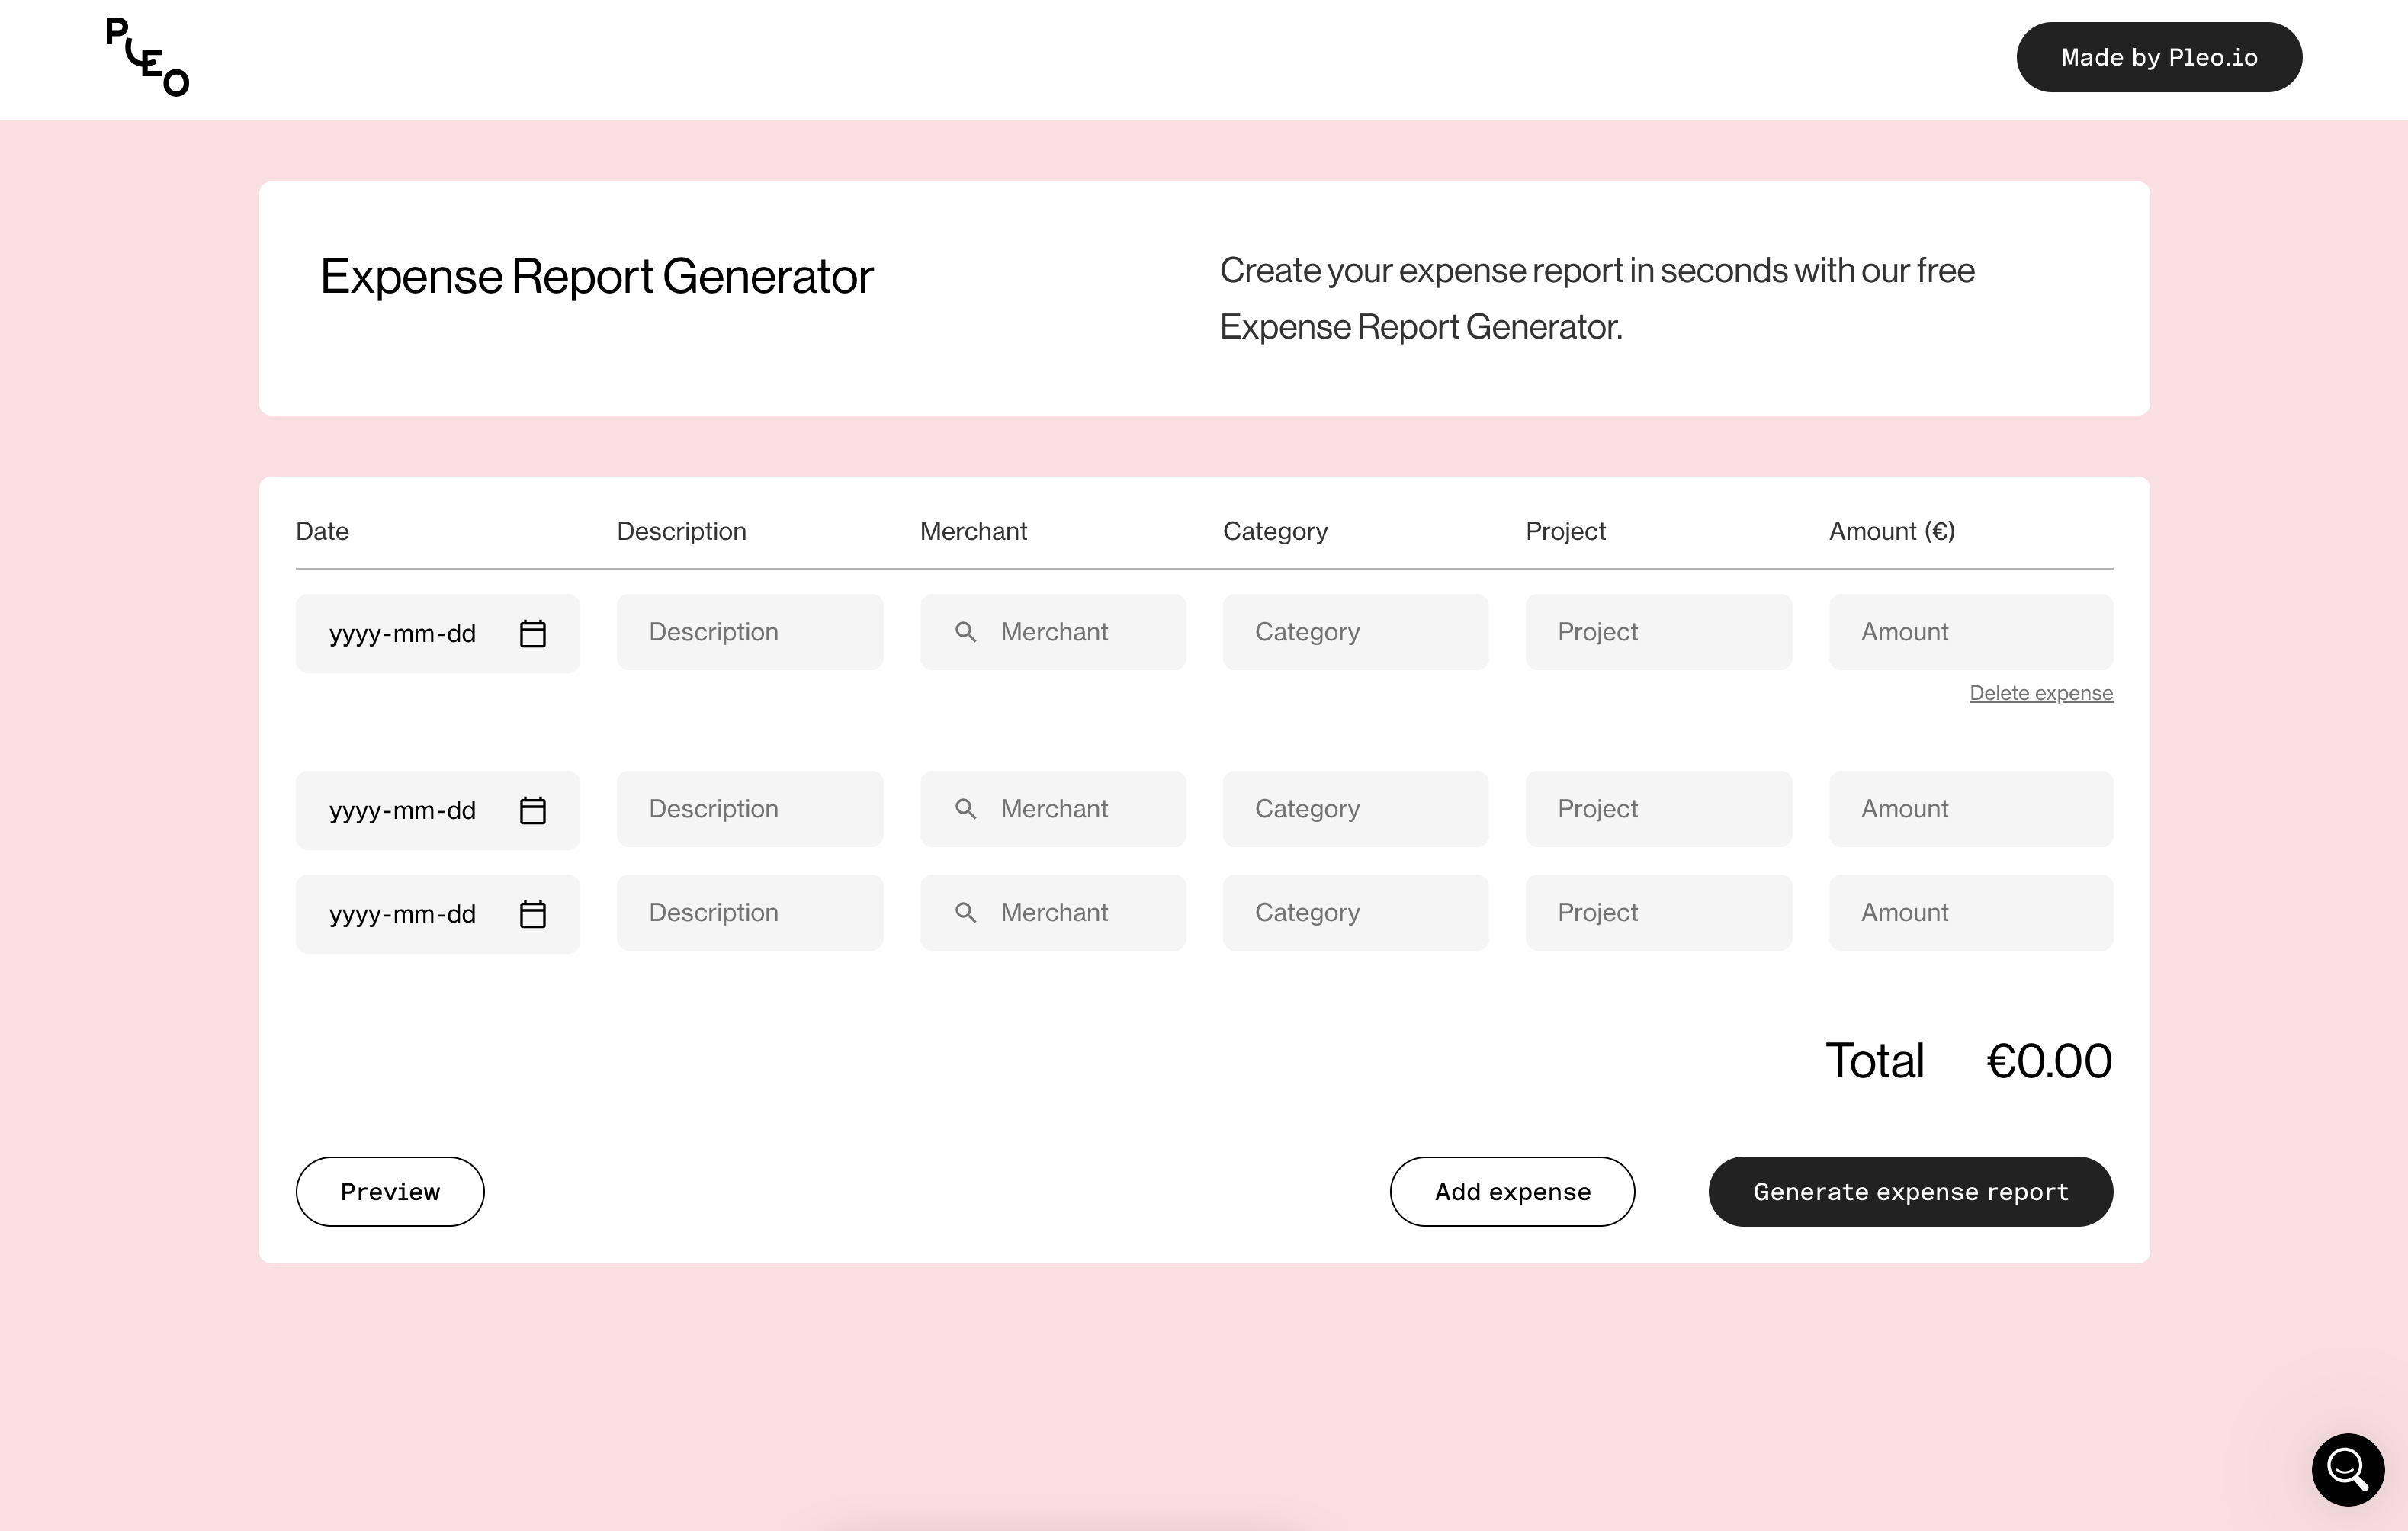Focus the third row date field

(438, 914)
